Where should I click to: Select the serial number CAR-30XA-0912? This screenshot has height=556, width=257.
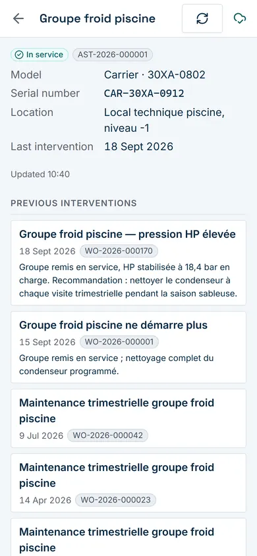point(144,94)
